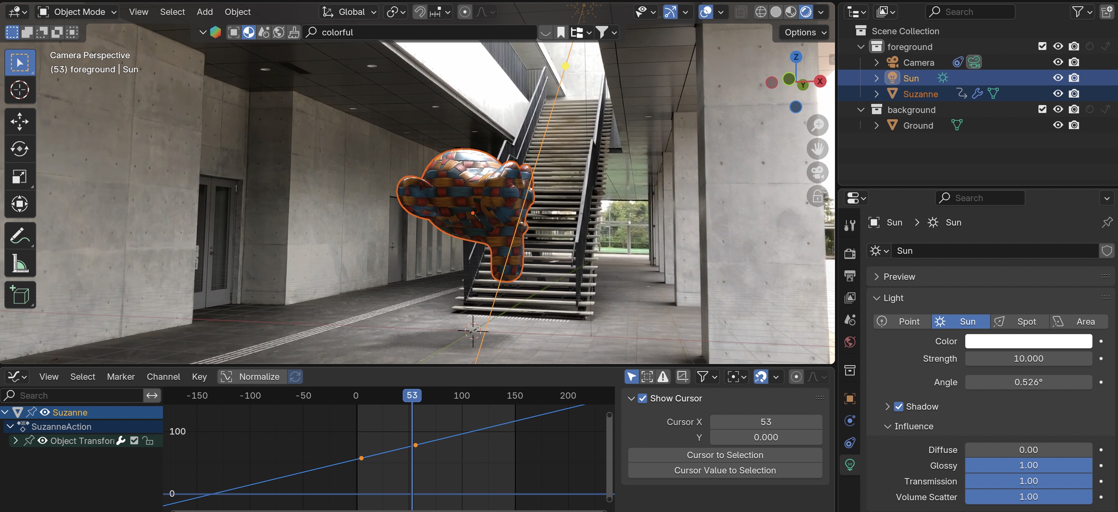Screen dimensions: 1118x512
Task: Toggle camera view icon in viewport
Action: 817,173
